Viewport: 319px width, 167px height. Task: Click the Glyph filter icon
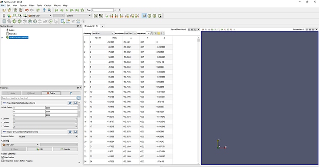pyautogui.click(x=35, y=21)
